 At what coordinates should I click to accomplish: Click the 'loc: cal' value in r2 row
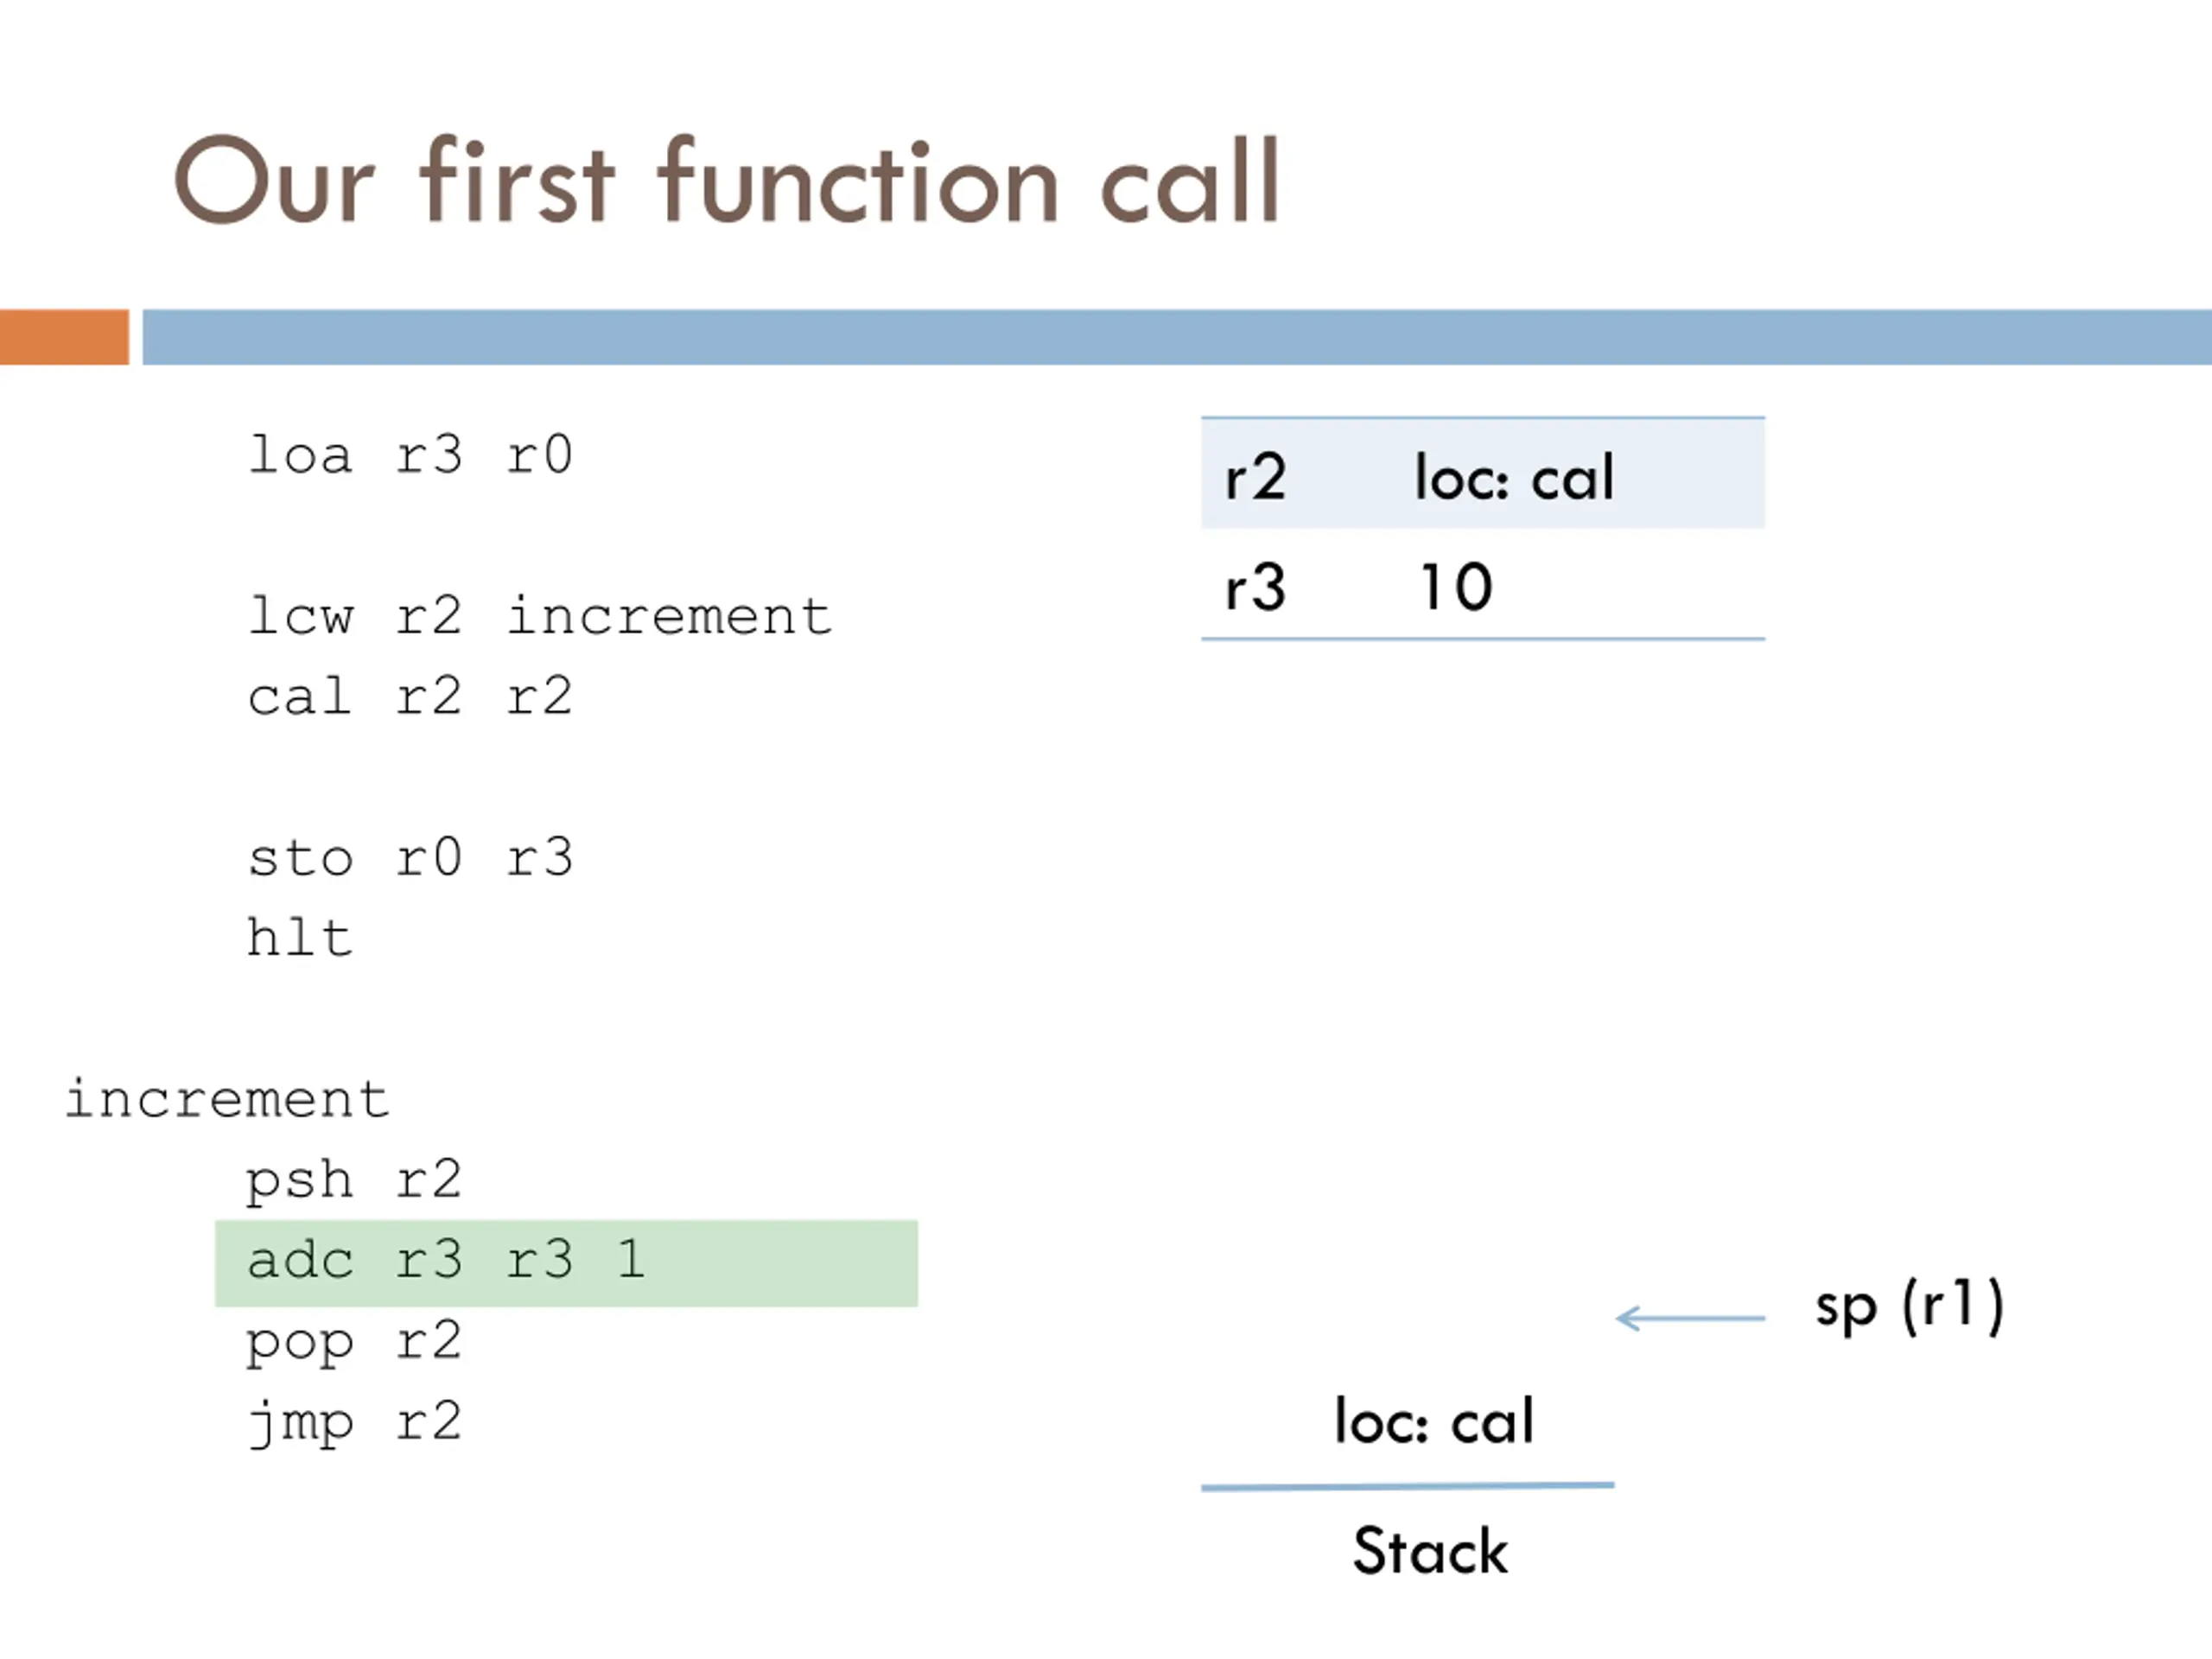1514,477
